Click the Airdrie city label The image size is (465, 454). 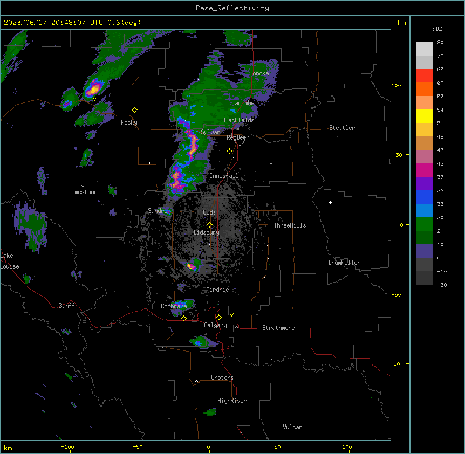218,290
